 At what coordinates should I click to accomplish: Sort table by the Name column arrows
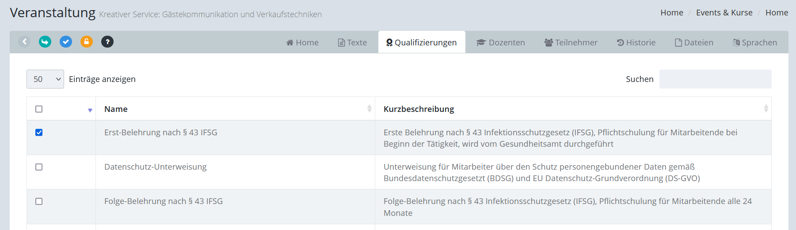point(369,109)
